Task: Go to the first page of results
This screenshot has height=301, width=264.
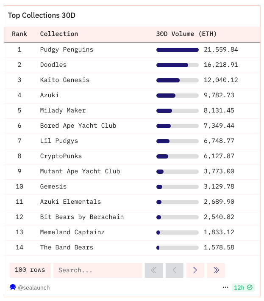Action: [x=153, y=270]
